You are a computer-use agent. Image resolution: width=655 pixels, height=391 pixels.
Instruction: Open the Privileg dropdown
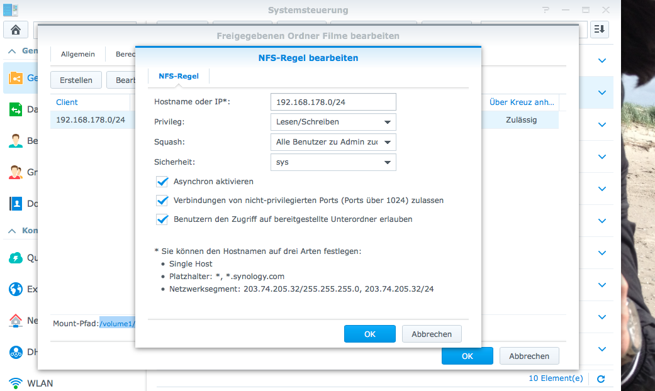pos(333,122)
